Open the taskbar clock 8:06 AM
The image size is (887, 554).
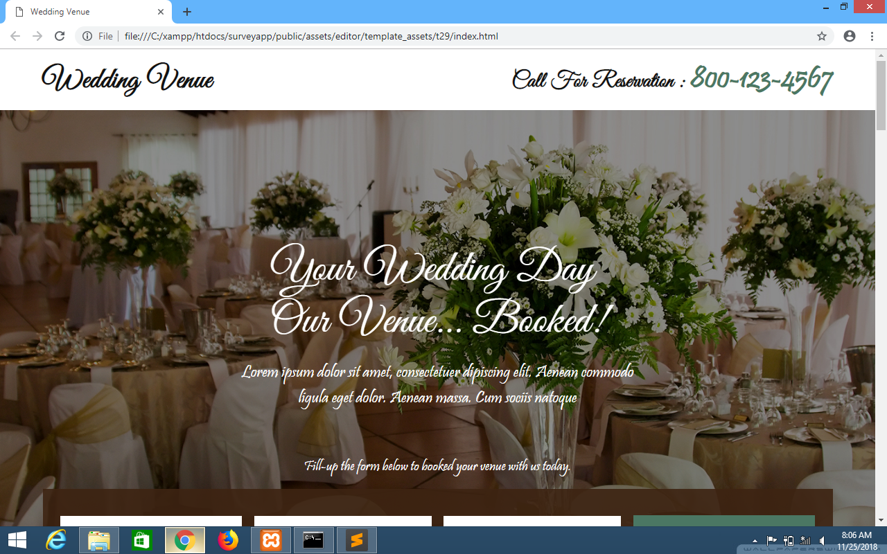coord(857,540)
